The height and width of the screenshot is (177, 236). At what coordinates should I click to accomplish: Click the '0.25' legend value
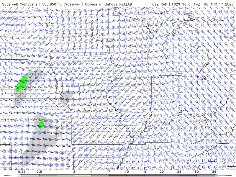tap(22, 172)
